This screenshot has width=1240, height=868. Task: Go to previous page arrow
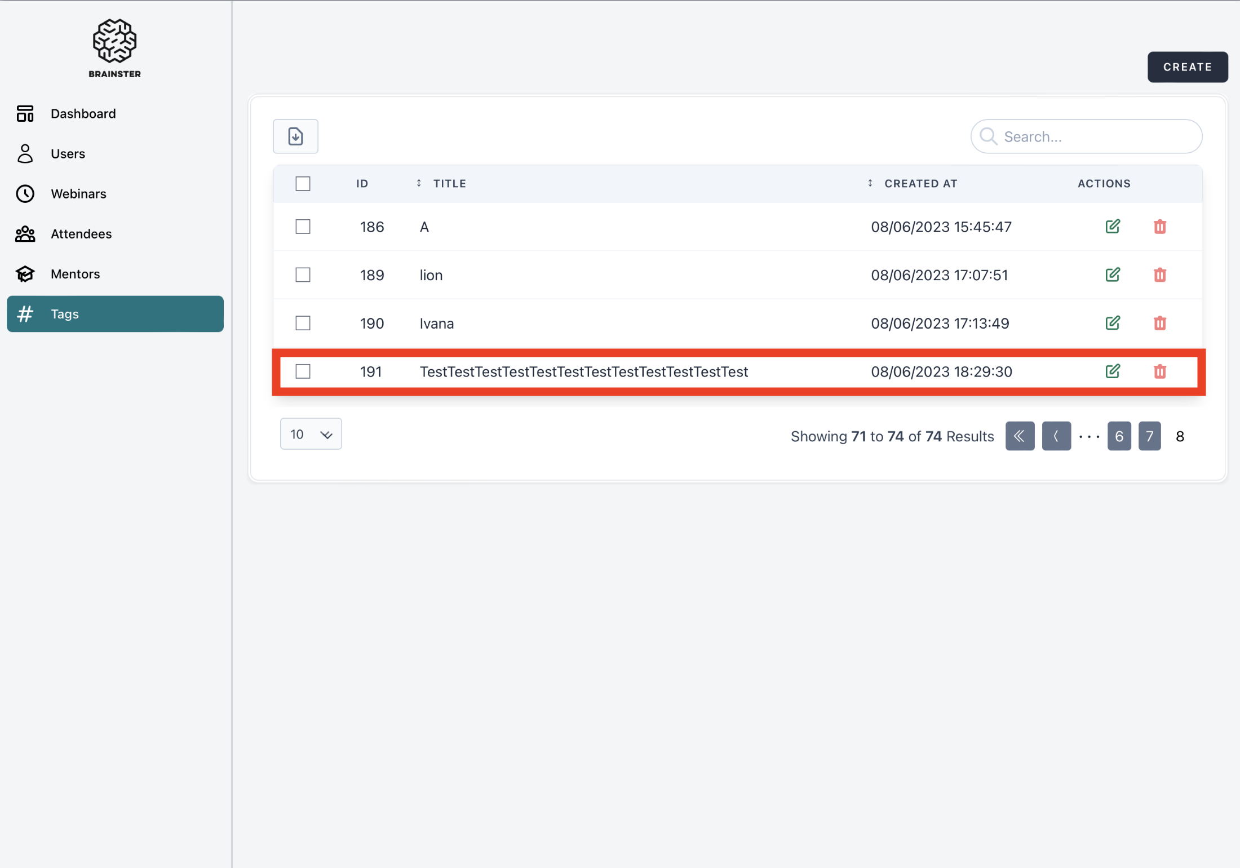[1056, 436]
